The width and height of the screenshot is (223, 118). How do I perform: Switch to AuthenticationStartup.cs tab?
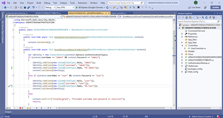click(x=17, y=13)
